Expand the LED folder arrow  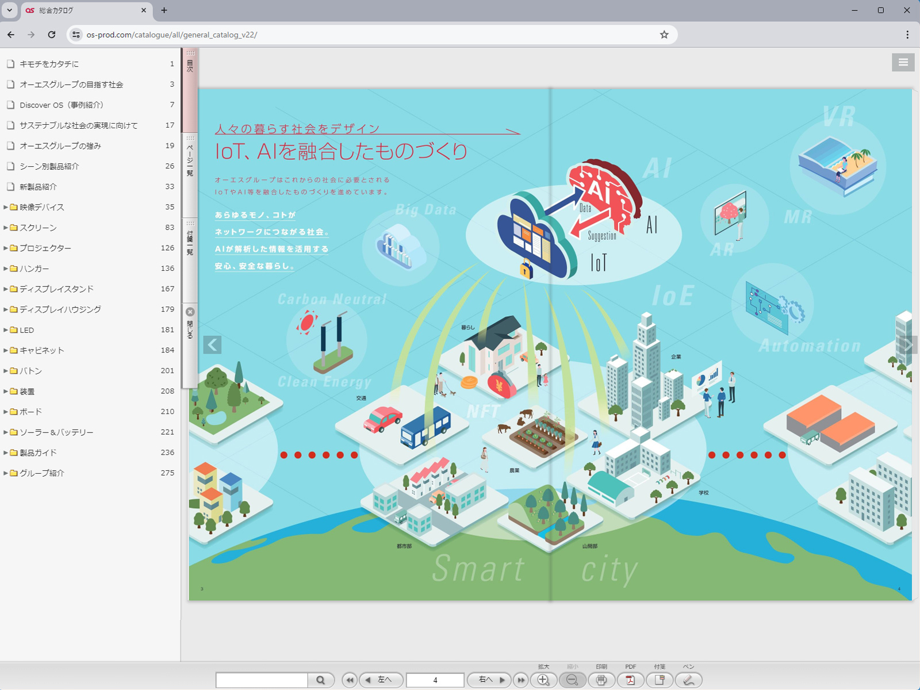(6, 330)
